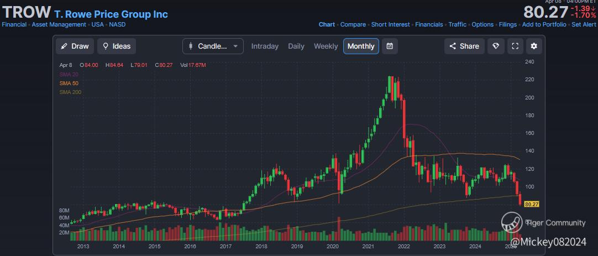Toggle the SMA 50 indicator label
Screen dimensions: 598x256
69,83
